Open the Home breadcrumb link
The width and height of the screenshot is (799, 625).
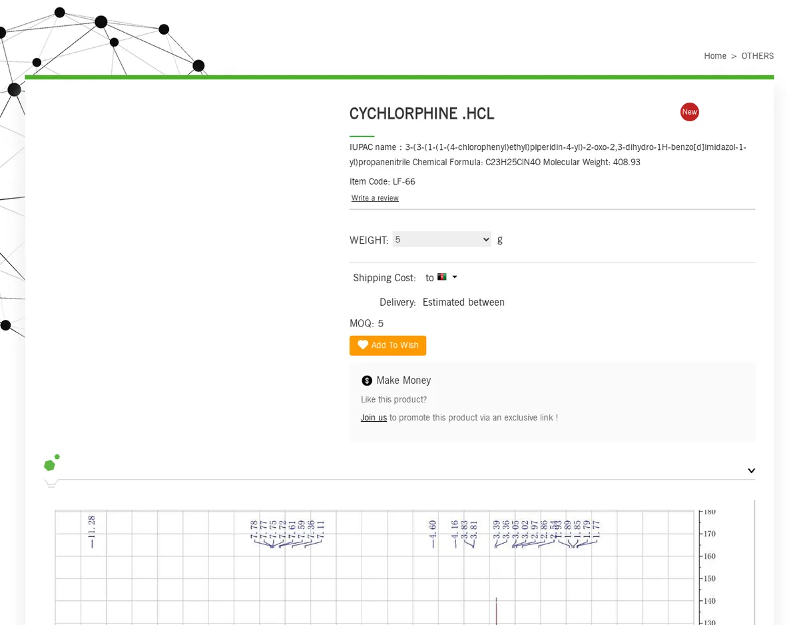tap(715, 56)
